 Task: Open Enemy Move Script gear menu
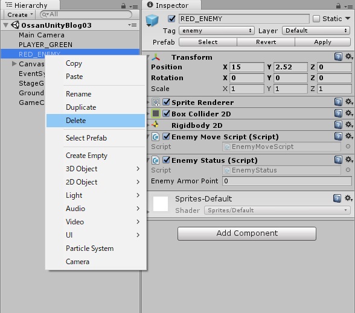(349, 136)
